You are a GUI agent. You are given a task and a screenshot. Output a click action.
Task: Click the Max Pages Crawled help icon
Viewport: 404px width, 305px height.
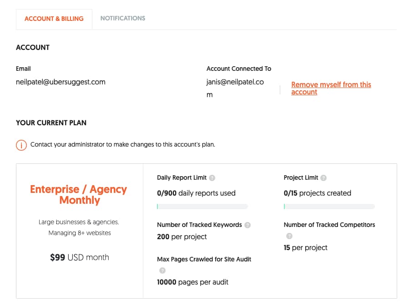(x=162, y=271)
